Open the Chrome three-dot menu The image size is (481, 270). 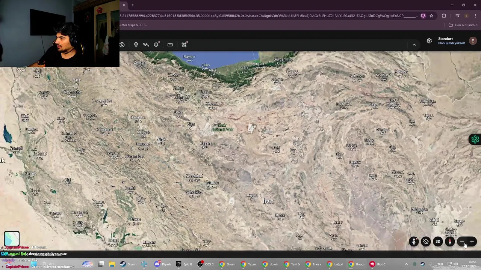coord(476,16)
